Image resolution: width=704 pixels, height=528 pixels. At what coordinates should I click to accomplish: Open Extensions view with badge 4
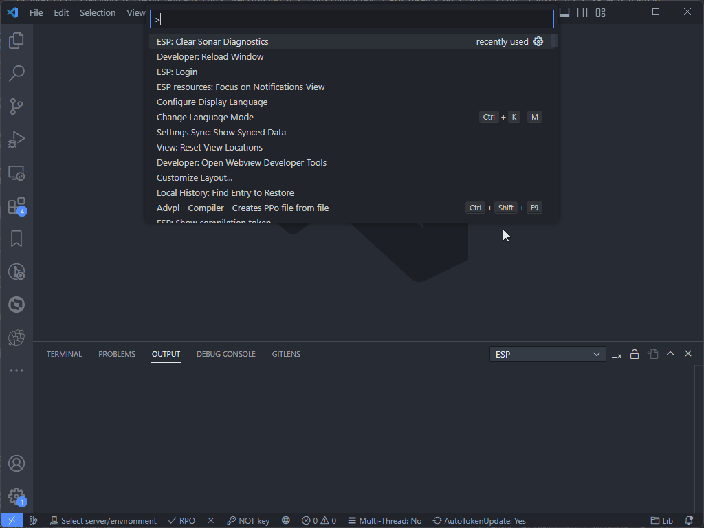click(16, 206)
